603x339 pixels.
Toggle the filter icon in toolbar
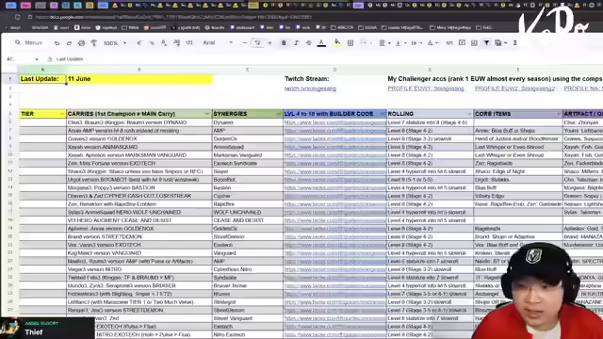point(486,43)
